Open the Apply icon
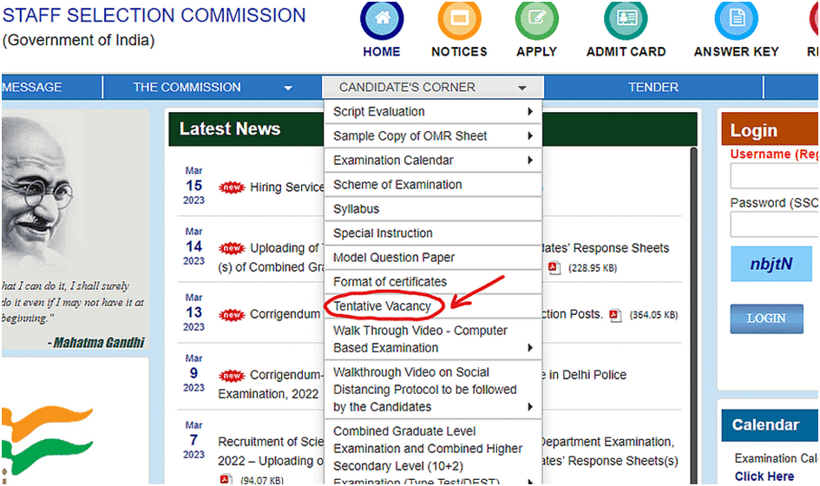The image size is (820, 486). pos(536,20)
